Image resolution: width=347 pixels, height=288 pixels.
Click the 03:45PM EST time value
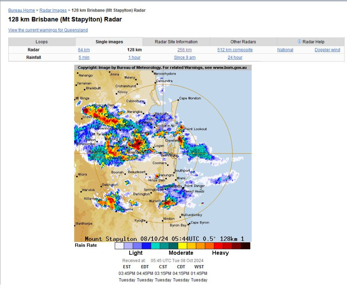[127, 273]
